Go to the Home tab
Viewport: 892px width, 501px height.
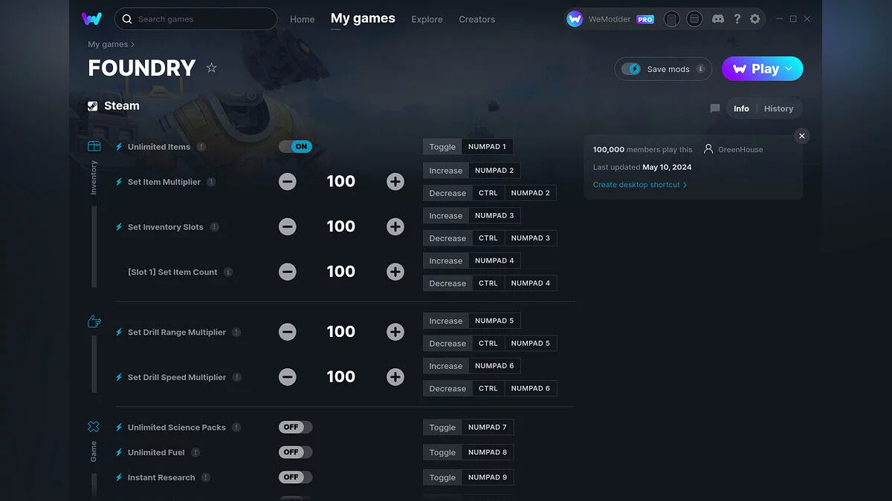pos(303,19)
